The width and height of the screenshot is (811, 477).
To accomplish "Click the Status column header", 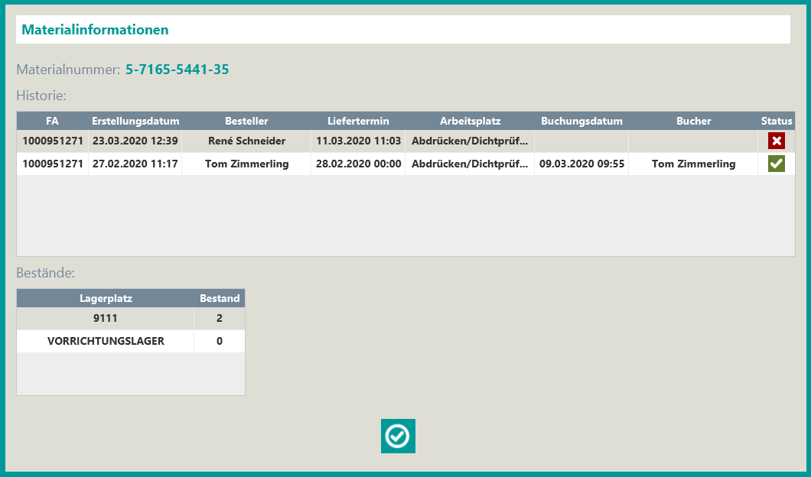I will point(777,121).
